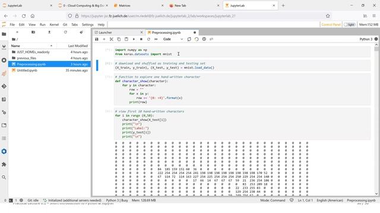Viewport: 380px width, 213px height.
Task: Click the Python 3 kernel name
Action: tap(366, 39)
